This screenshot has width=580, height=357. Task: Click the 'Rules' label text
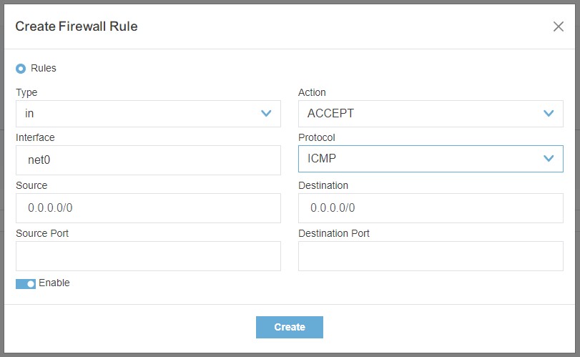[x=44, y=68]
